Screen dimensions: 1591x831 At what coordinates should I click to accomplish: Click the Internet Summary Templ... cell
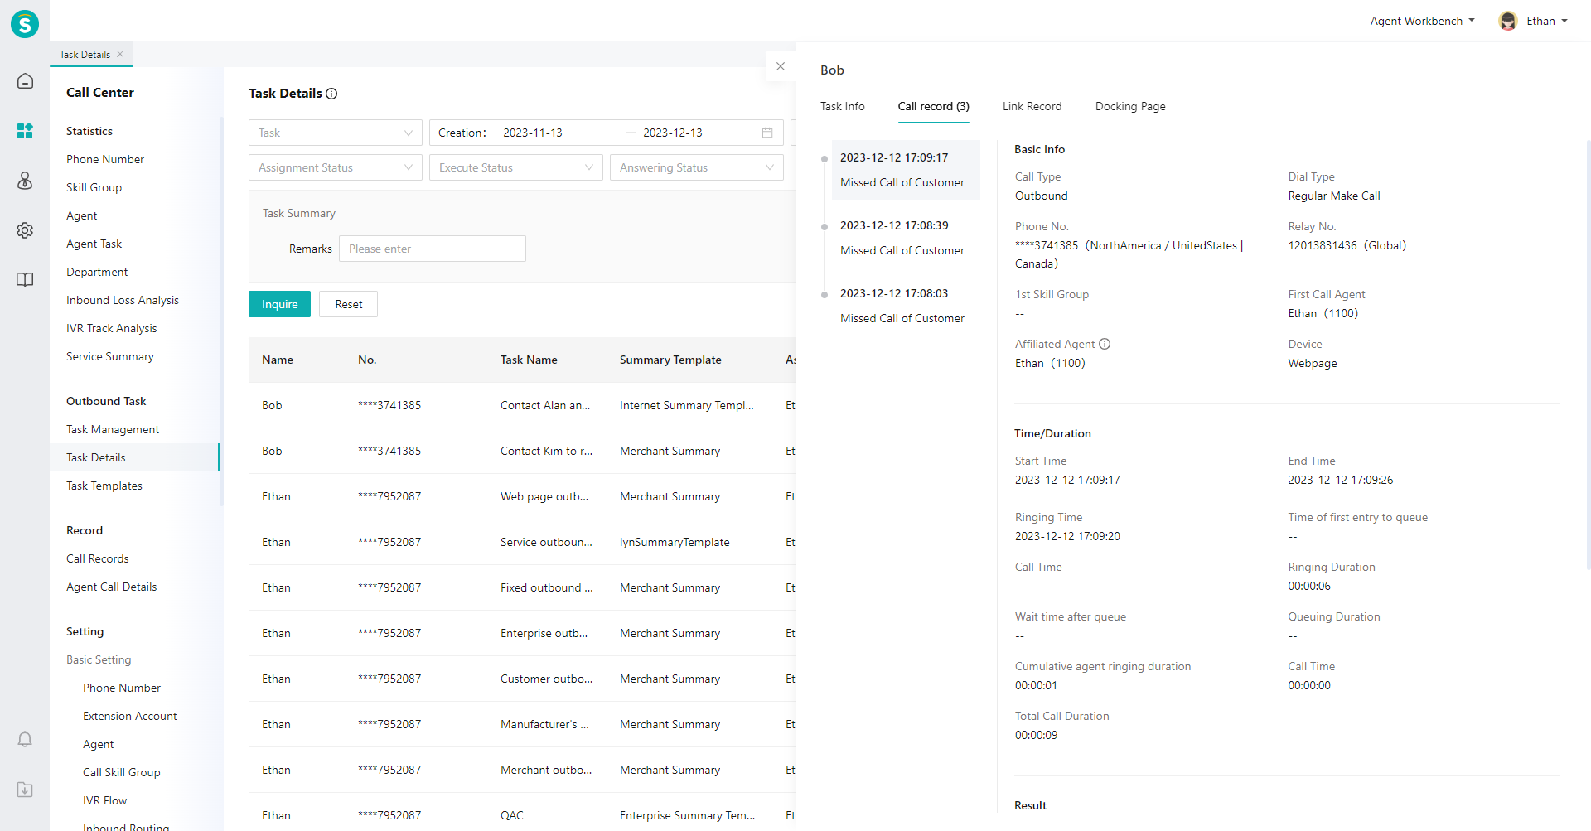point(687,405)
